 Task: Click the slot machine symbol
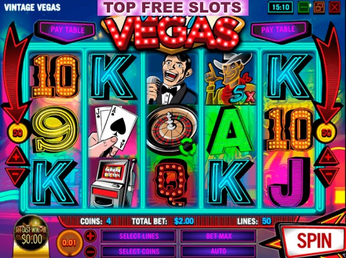[x=113, y=182]
